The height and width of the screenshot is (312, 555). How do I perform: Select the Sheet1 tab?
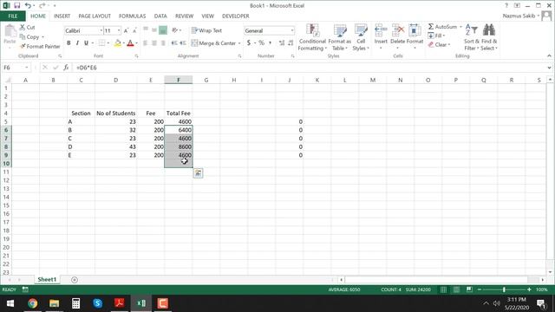pyautogui.click(x=47, y=279)
